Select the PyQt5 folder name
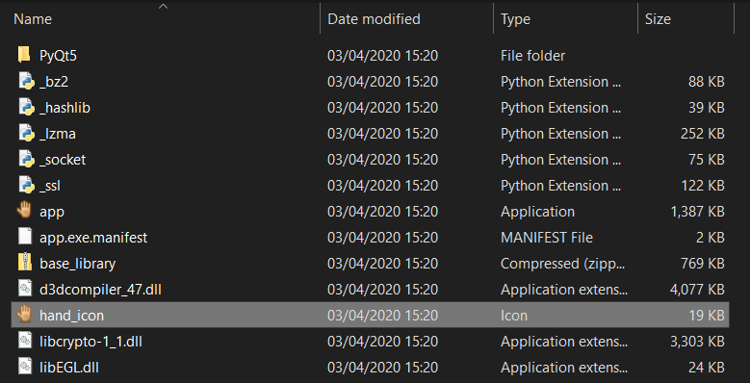 pyautogui.click(x=58, y=56)
